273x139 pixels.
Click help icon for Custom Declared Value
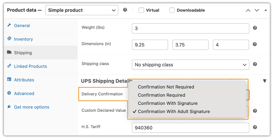tap(255, 111)
